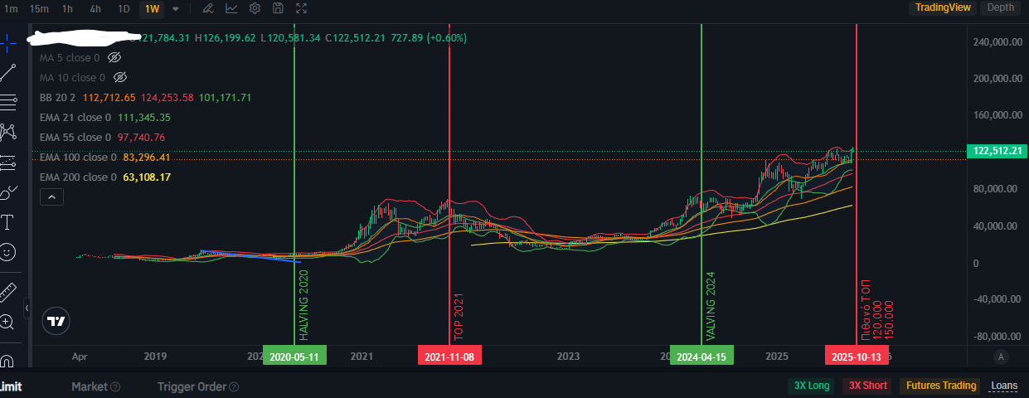Switch to TradingView chart tab

point(942,7)
